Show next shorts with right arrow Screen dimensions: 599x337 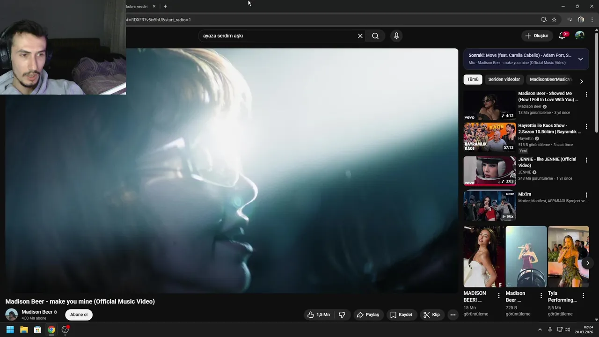click(587, 263)
